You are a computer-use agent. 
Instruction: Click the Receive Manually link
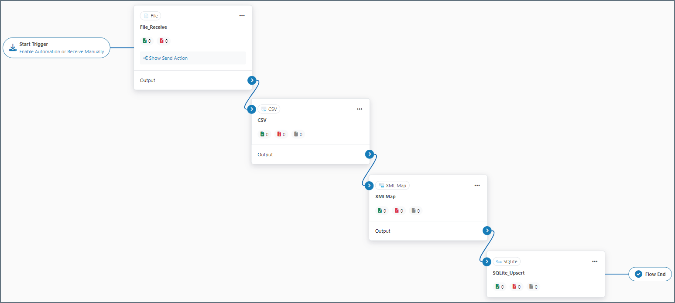pyautogui.click(x=86, y=52)
